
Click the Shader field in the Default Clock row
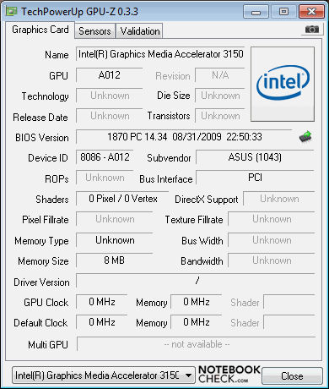pyautogui.click(x=289, y=322)
